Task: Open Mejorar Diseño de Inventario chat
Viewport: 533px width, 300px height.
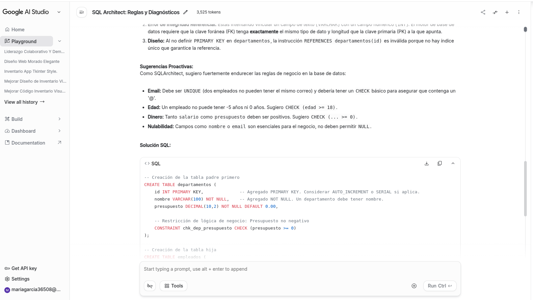Action: click(35, 81)
